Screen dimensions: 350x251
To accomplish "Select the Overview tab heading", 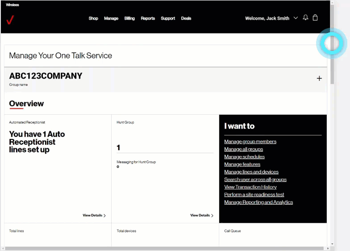I will [26, 104].
